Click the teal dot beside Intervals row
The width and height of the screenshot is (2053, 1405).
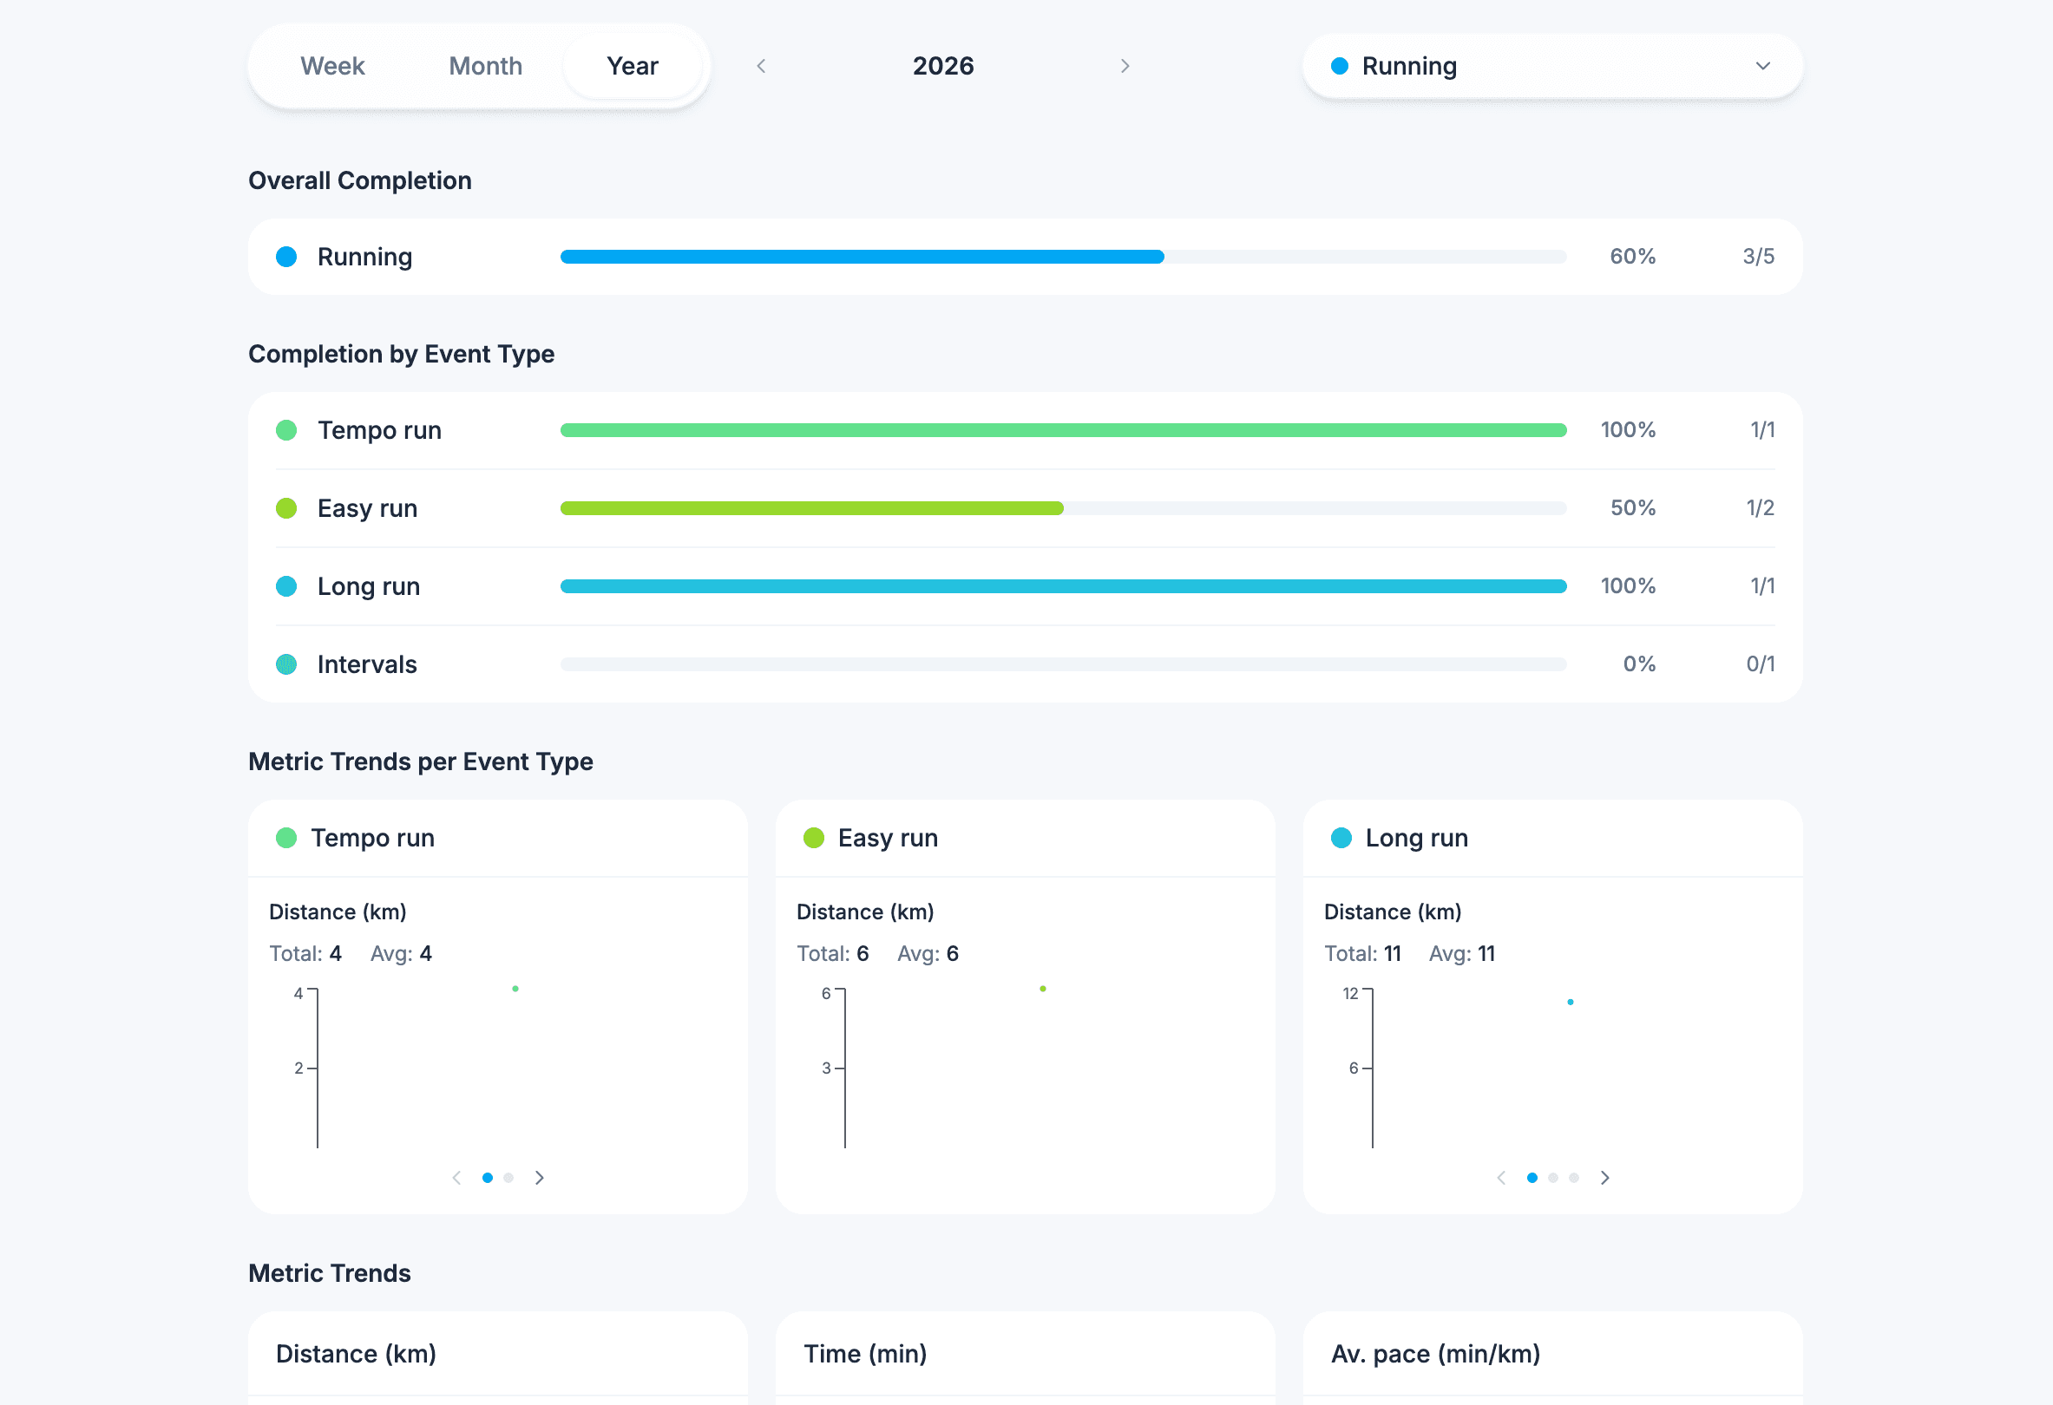[286, 664]
